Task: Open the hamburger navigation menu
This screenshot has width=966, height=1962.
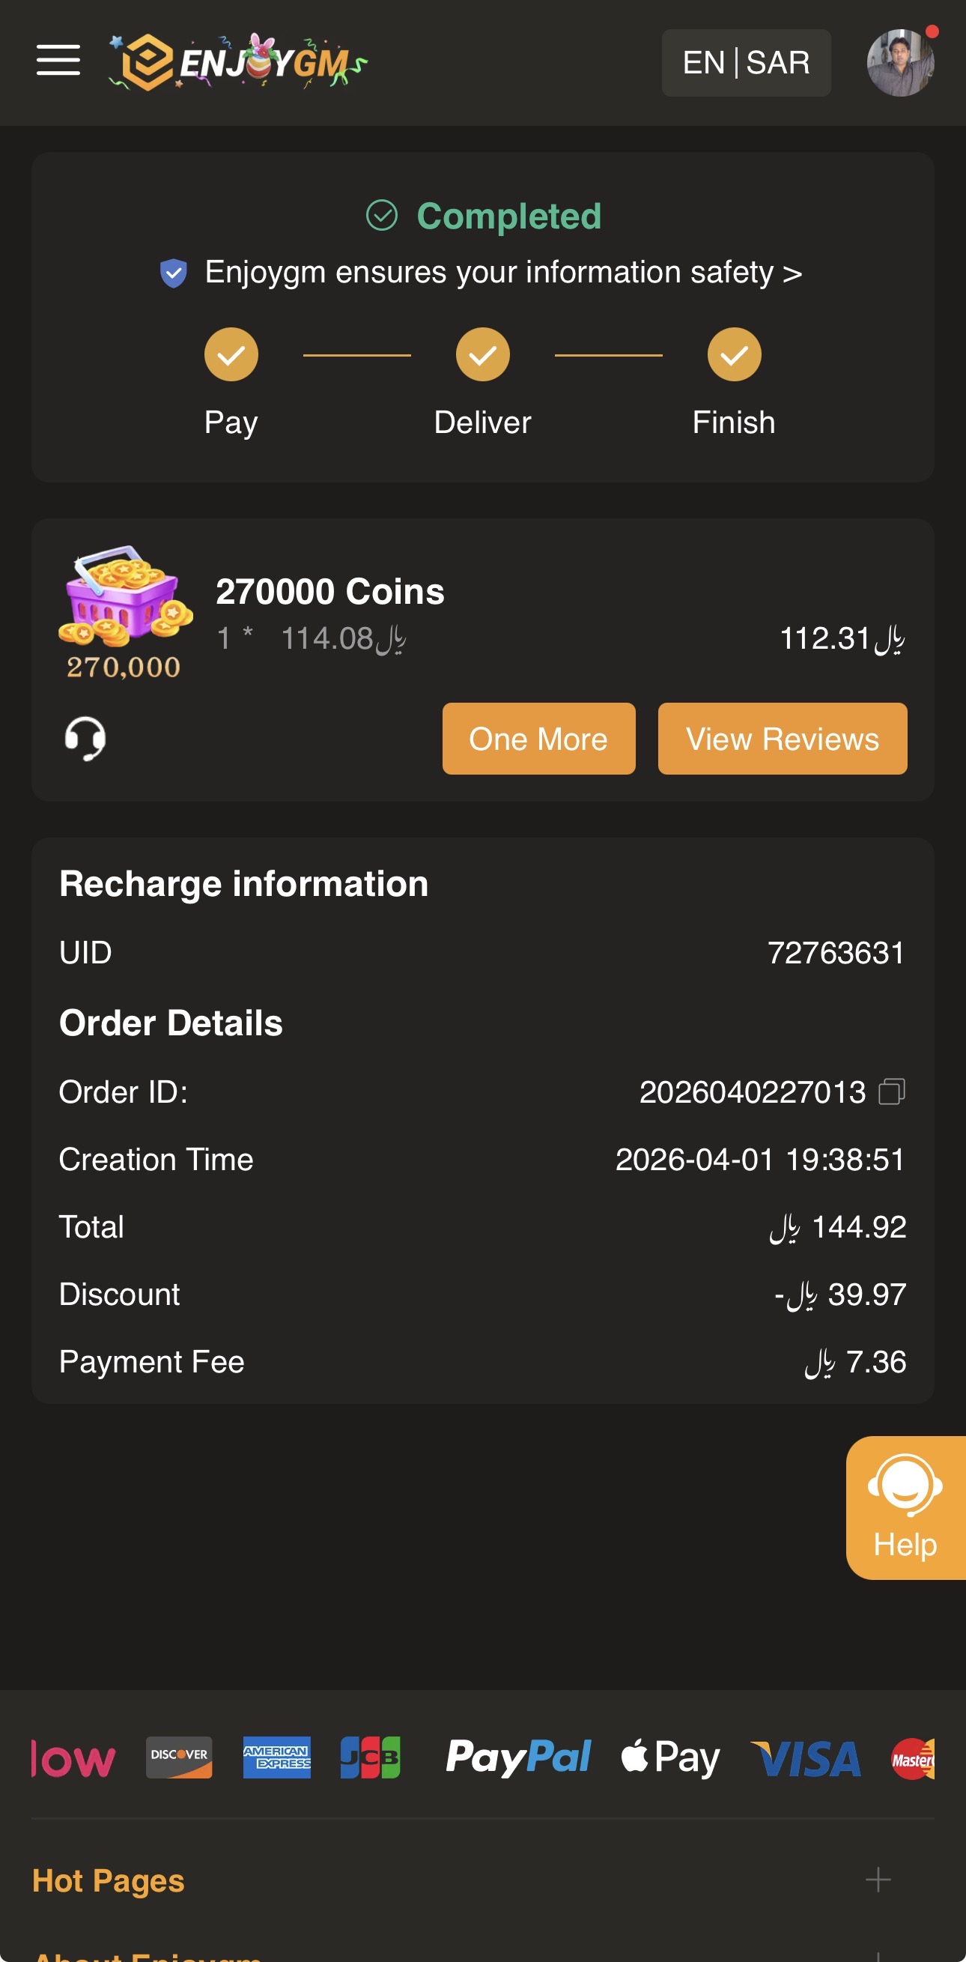Action: click(x=58, y=60)
